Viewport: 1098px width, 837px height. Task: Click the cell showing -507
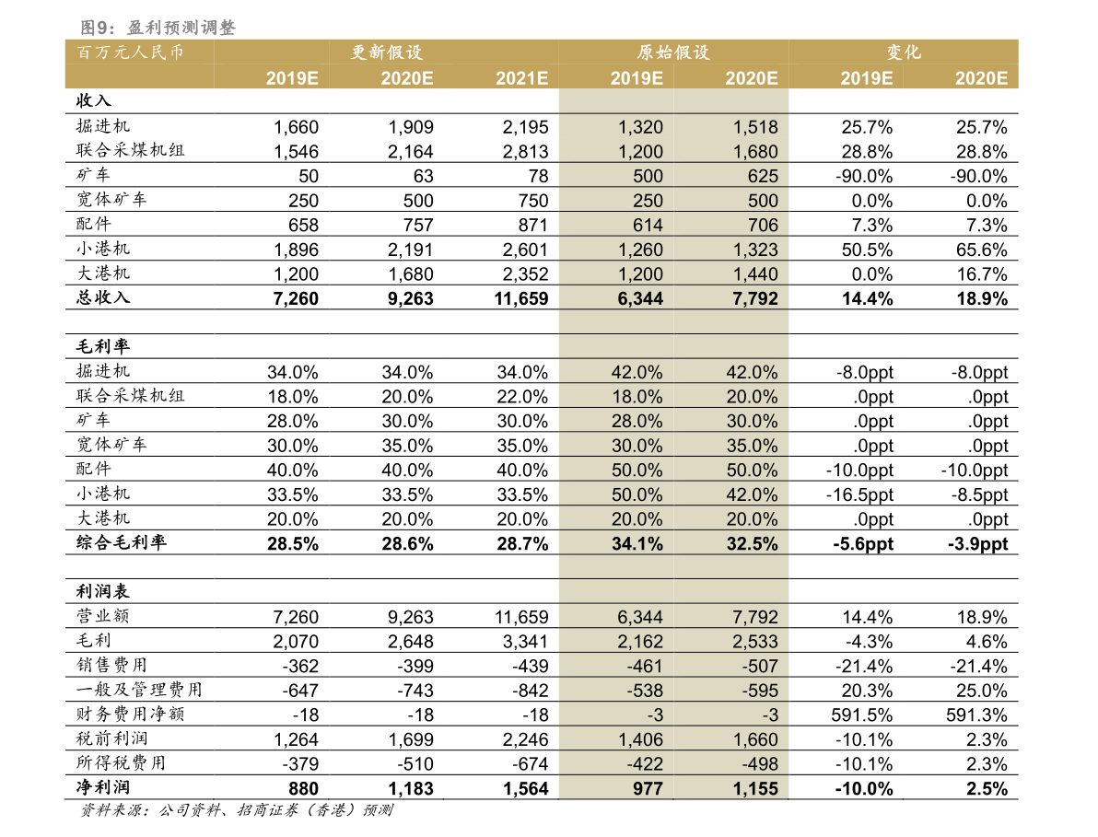(x=760, y=666)
